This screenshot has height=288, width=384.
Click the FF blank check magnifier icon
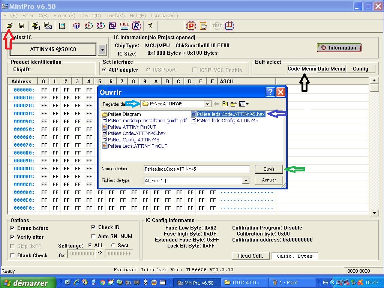pyautogui.click(x=88, y=26)
